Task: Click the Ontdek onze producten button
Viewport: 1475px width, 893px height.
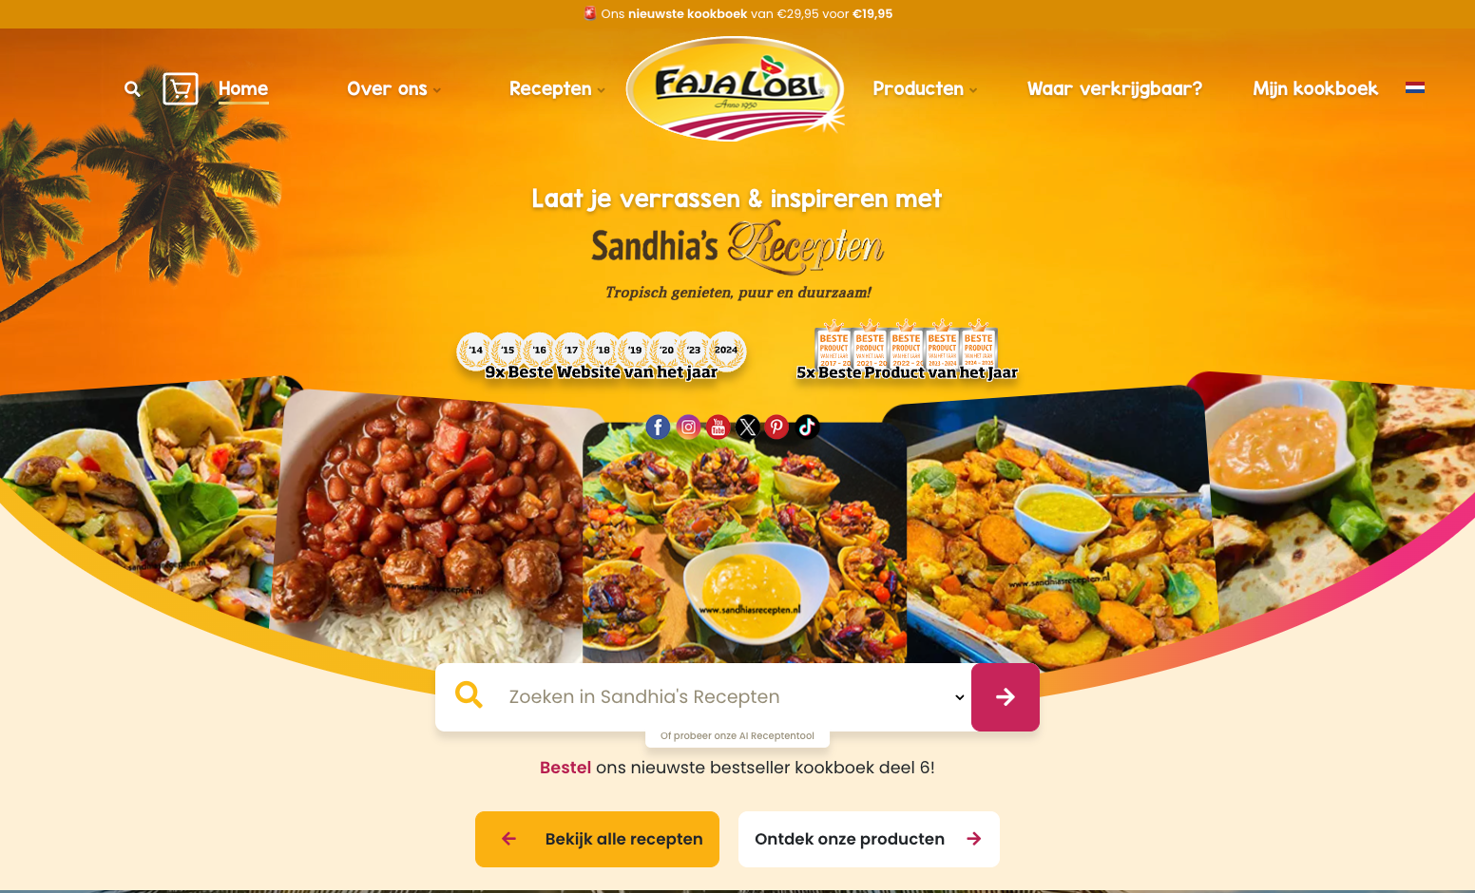Action: [x=869, y=839]
